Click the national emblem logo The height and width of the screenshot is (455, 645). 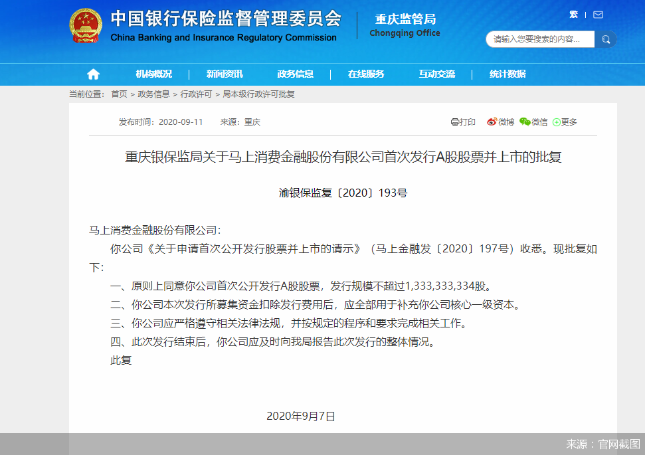(x=86, y=26)
